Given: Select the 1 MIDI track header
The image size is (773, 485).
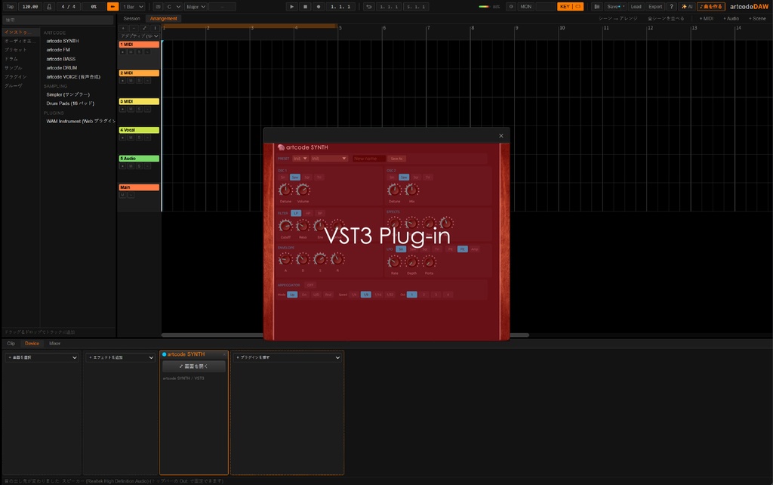Looking at the screenshot, I should [139, 45].
